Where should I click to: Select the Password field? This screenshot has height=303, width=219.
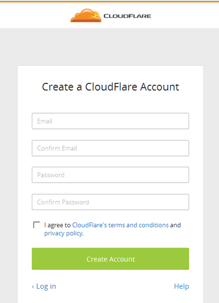coord(110,175)
